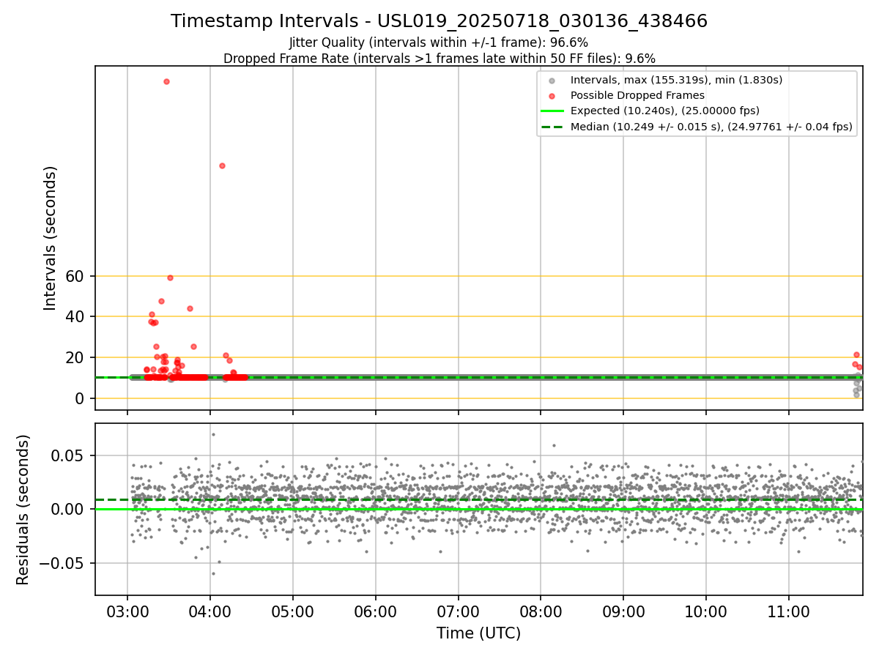This screenshot has width=879, height=659.
Task: Click the '10:00' time tick label
Action: (706, 611)
